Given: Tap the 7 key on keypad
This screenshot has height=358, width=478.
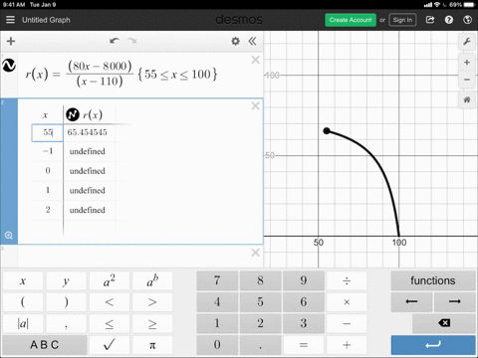Looking at the screenshot, I should (x=217, y=280).
